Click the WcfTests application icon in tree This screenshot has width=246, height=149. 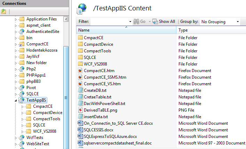pyautogui.click(x=22, y=138)
